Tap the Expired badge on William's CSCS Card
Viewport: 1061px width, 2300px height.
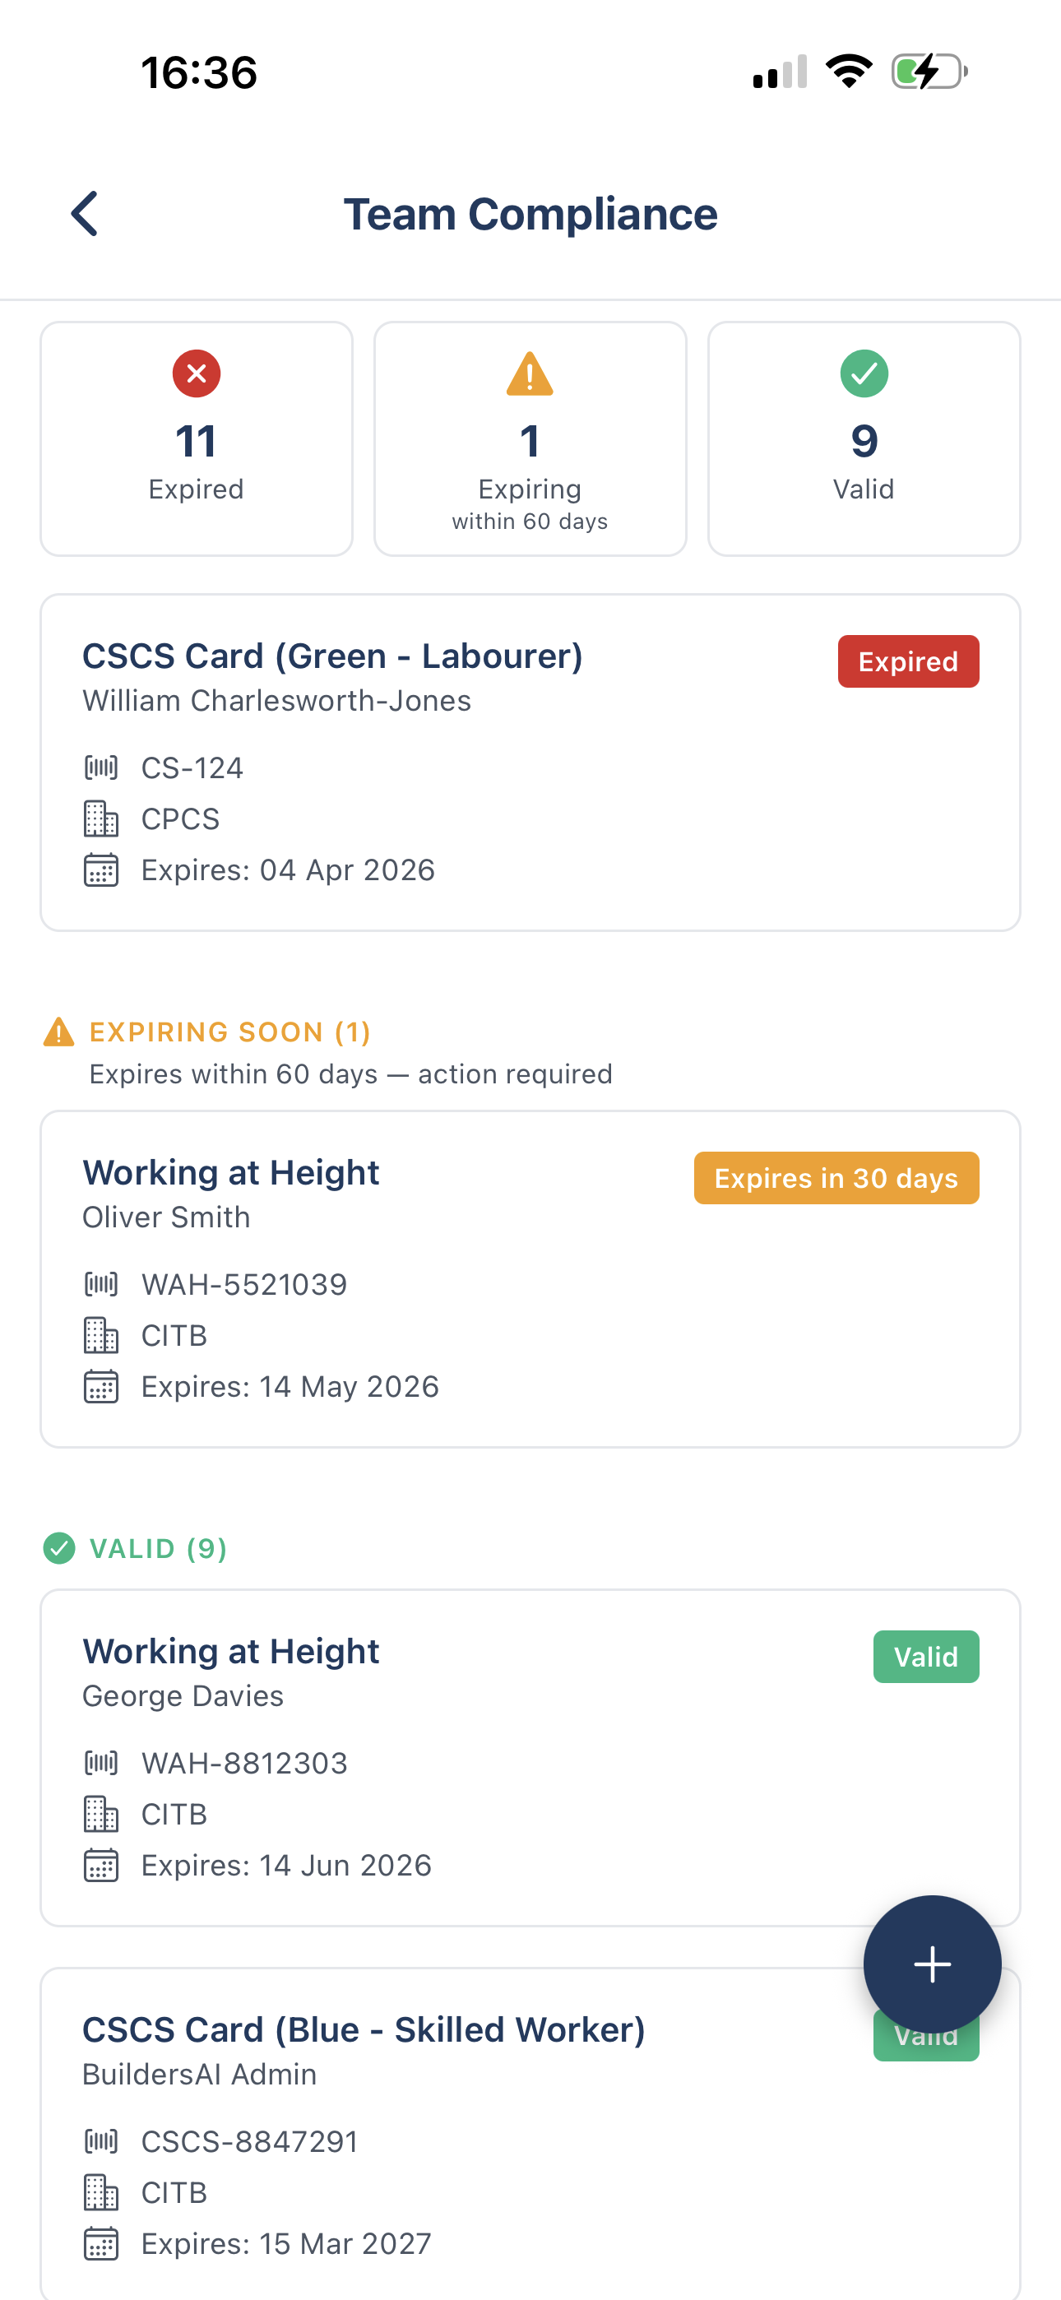click(x=908, y=661)
